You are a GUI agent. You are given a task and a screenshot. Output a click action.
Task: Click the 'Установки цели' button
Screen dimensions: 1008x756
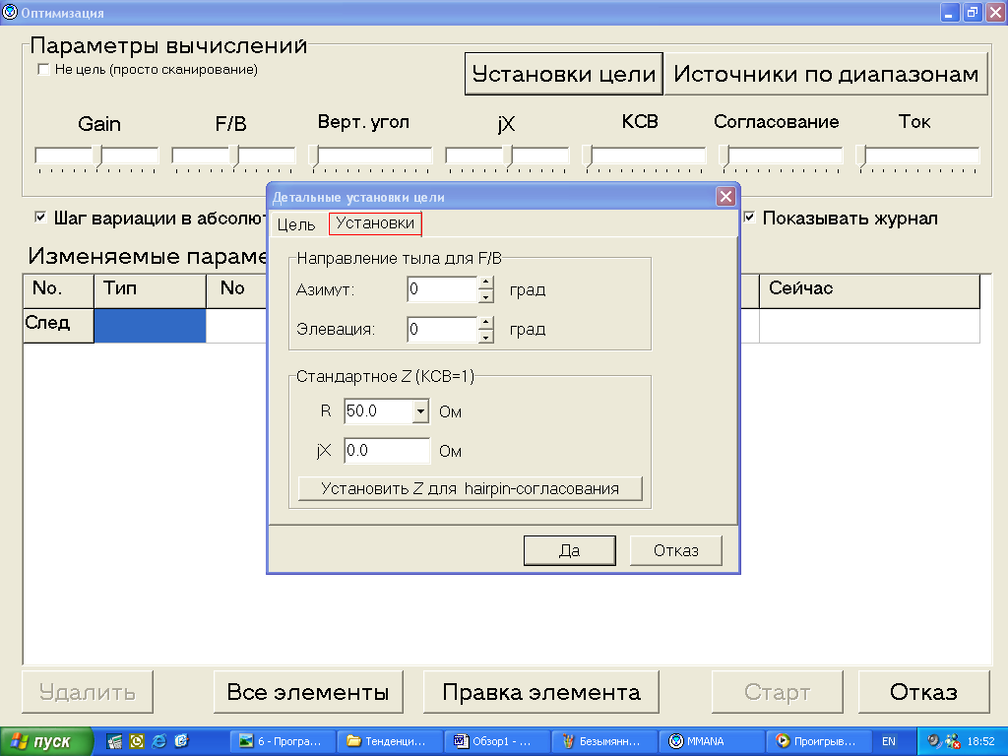click(x=564, y=74)
